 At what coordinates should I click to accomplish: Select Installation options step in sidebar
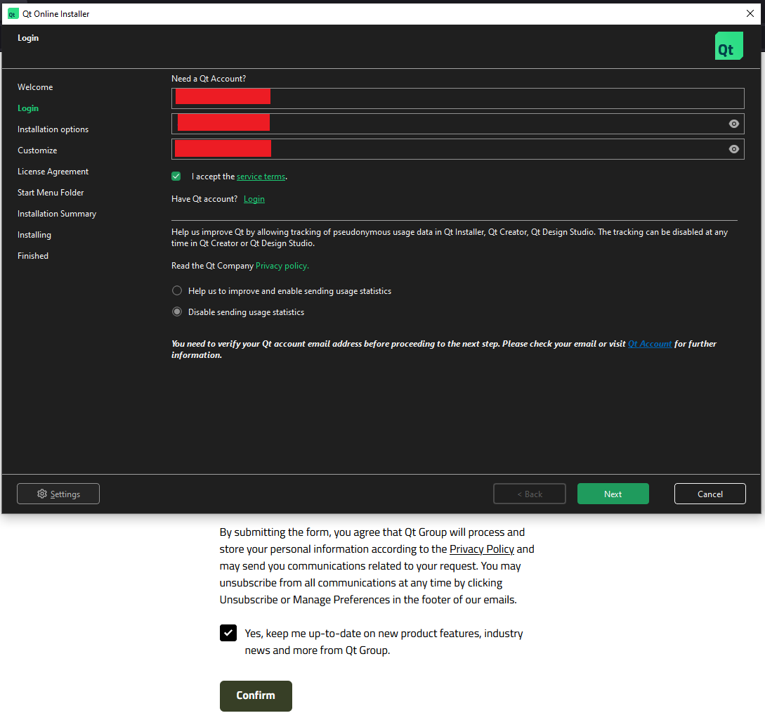coord(53,129)
